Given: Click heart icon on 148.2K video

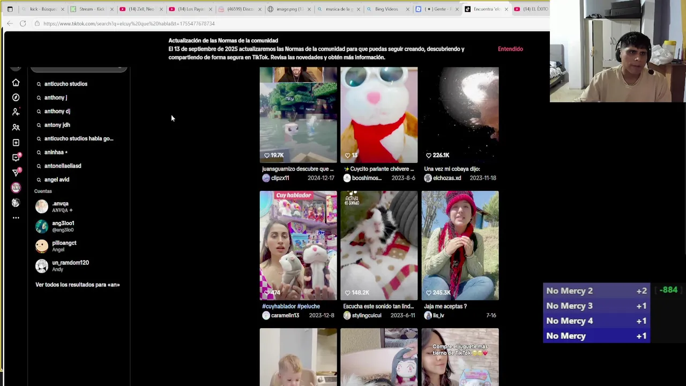Looking at the screenshot, I should coord(348,293).
